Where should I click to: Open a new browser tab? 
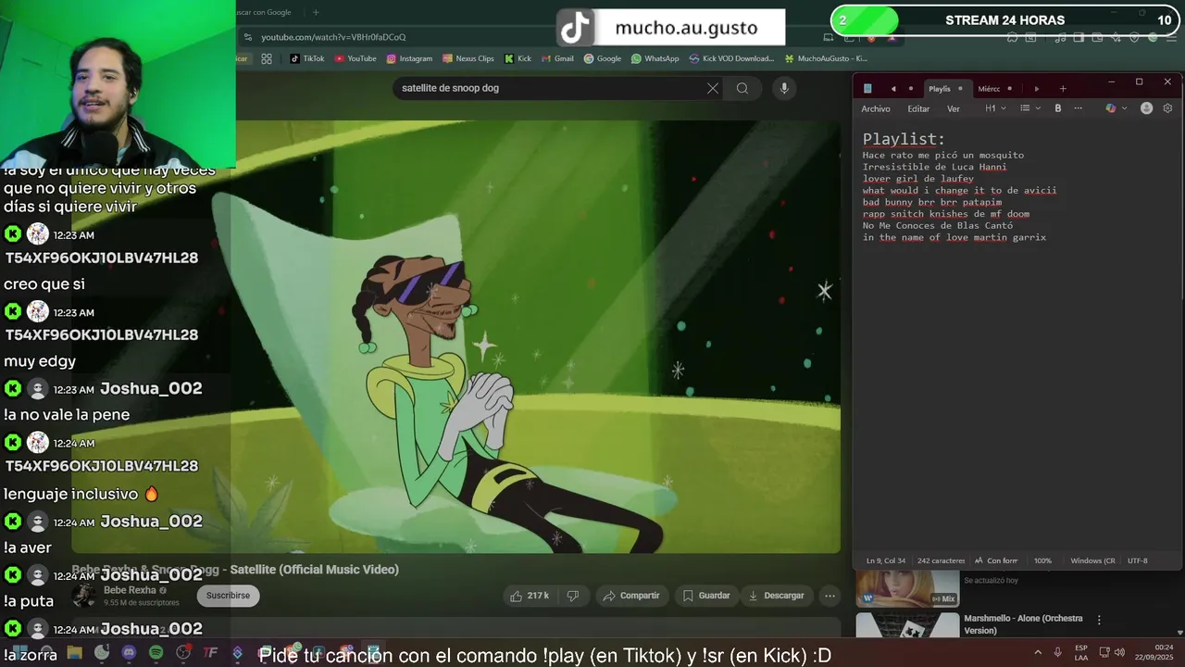tap(316, 12)
